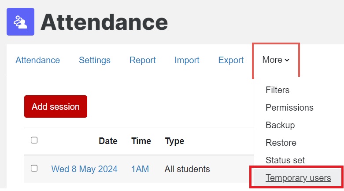Open the Attendance tab
The image size is (344, 191).
coord(37,60)
